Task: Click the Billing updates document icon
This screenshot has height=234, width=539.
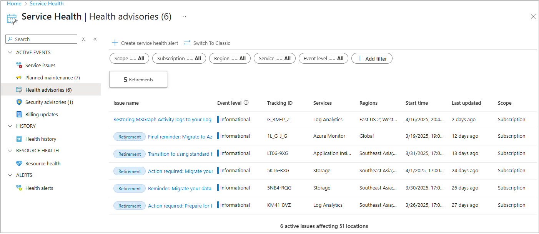Action: (19, 114)
